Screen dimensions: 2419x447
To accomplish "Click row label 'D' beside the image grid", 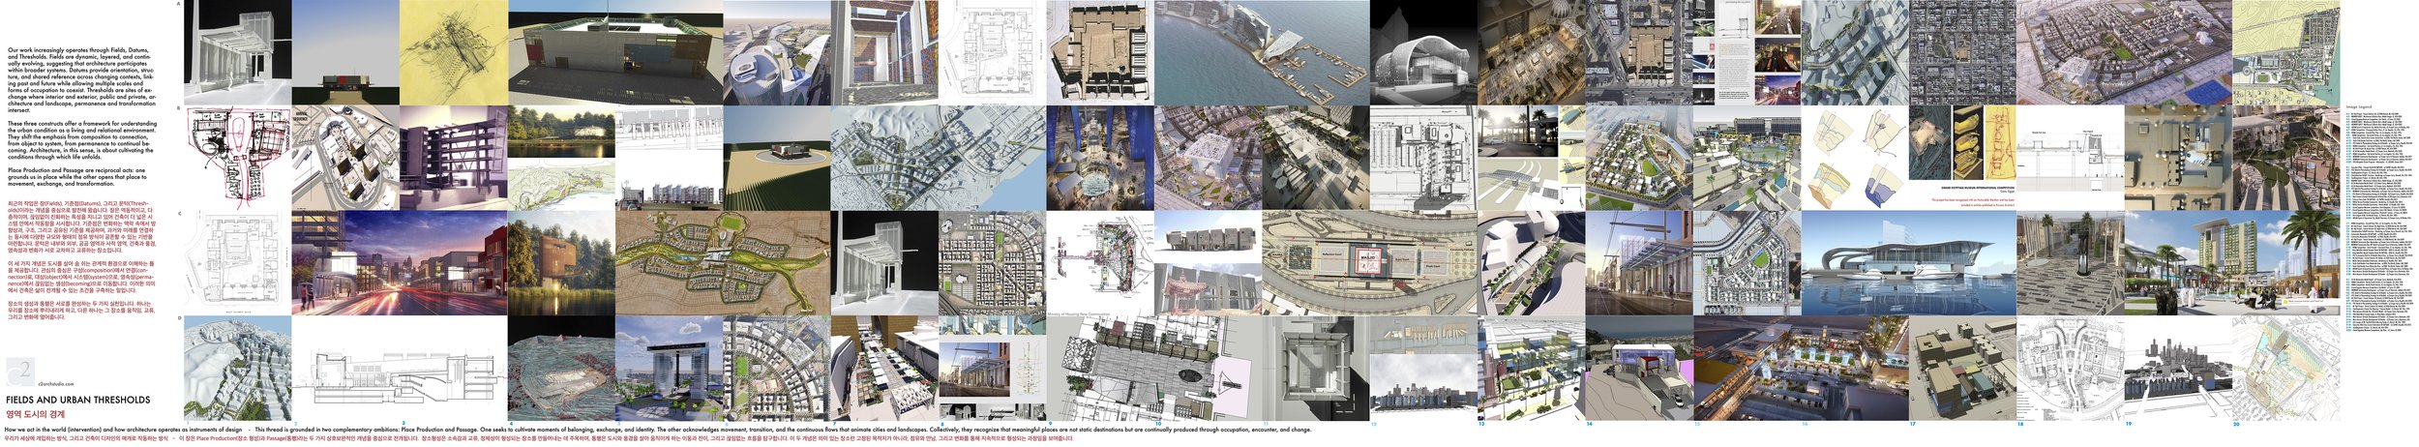I will tap(178, 318).
